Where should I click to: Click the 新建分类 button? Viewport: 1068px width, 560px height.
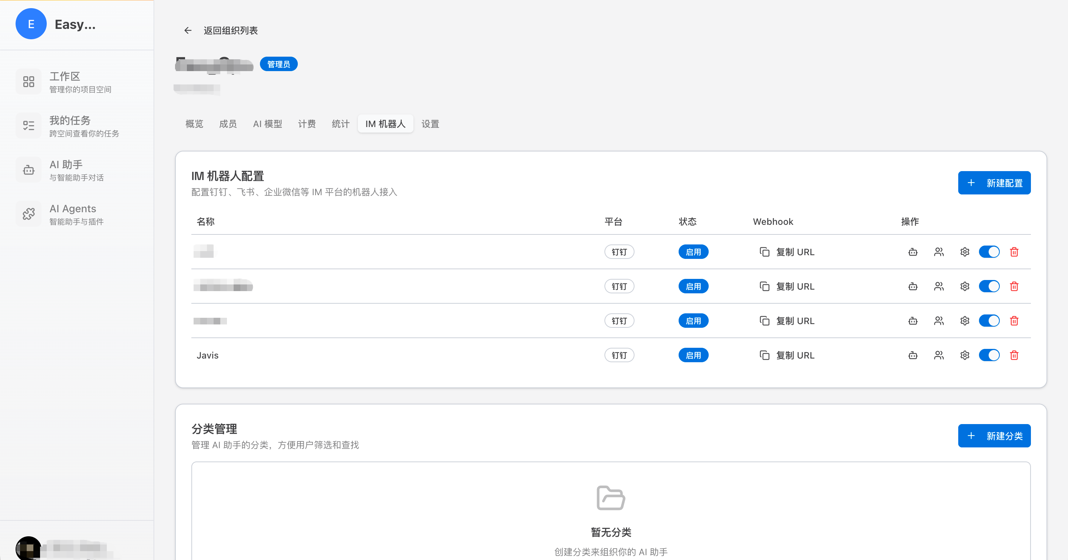pos(994,435)
